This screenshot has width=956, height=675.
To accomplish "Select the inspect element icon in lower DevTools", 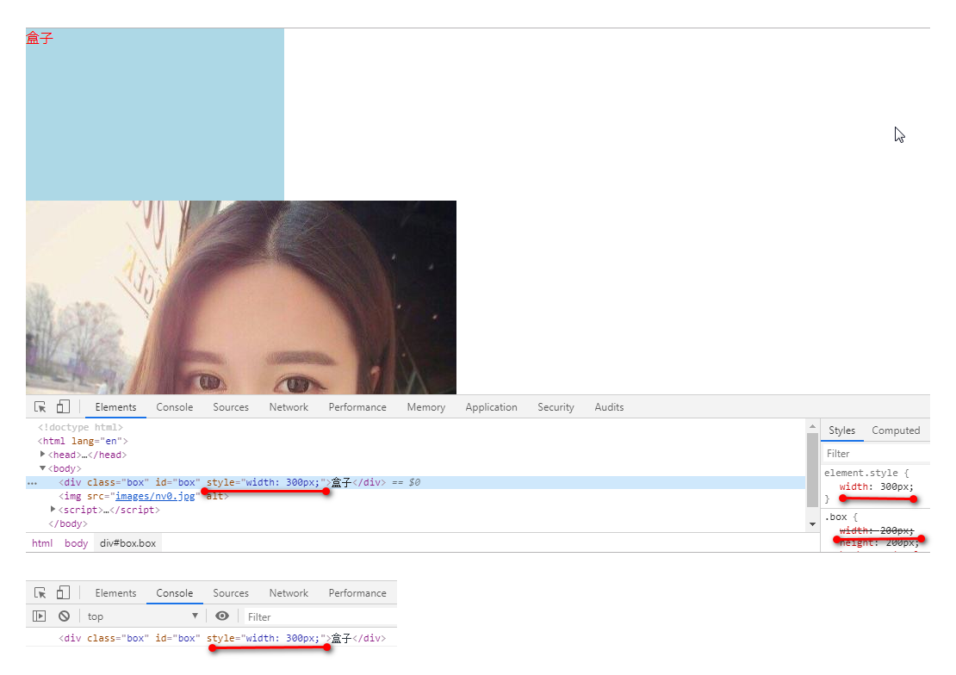I will (x=40, y=592).
